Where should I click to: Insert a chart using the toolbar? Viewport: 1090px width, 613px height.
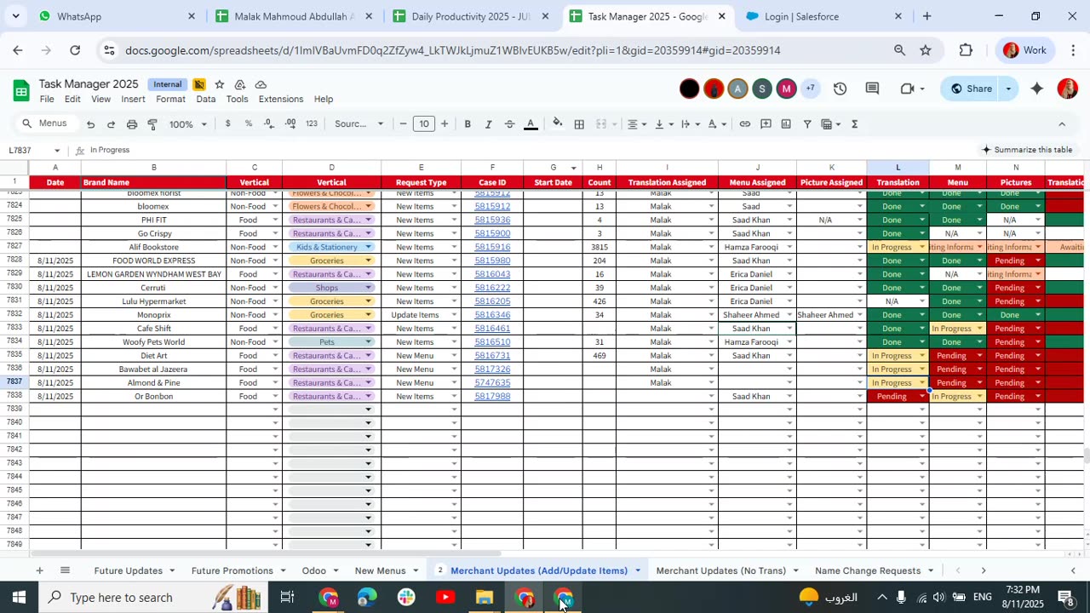[786, 124]
